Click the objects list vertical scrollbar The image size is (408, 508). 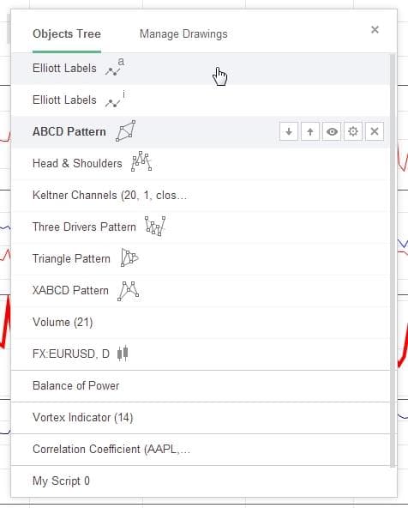click(x=393, y=261)
